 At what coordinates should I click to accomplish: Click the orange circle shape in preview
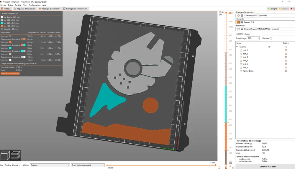click(150, 105)
